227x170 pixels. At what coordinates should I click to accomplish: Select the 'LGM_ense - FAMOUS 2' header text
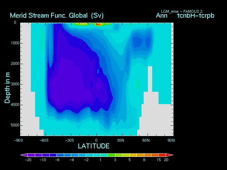click(182, 11)
